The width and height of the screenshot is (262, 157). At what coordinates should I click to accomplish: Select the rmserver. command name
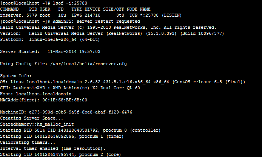tap(12, 15)
